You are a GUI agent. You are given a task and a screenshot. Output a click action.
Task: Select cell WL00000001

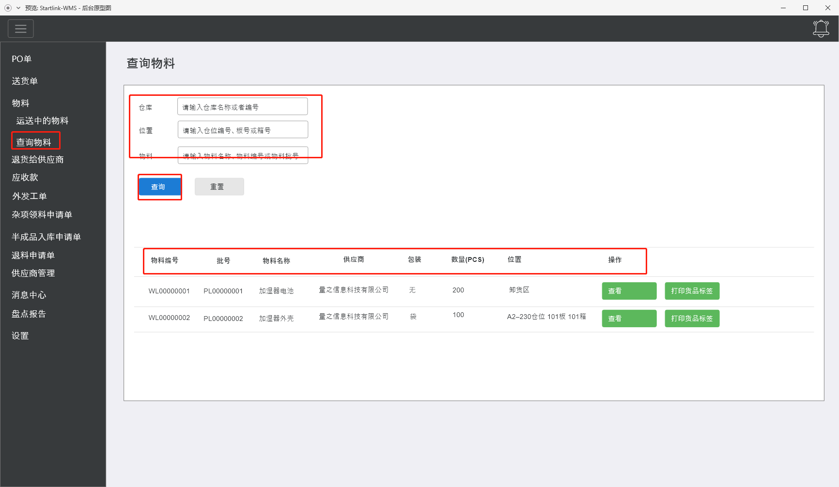coord(169,291)
